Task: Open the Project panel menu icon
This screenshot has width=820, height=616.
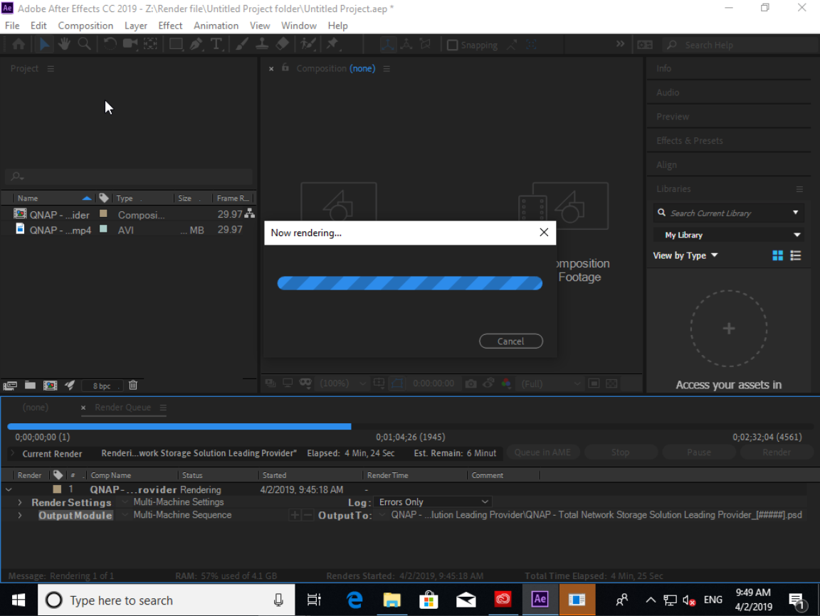Action: pos(51,68)
